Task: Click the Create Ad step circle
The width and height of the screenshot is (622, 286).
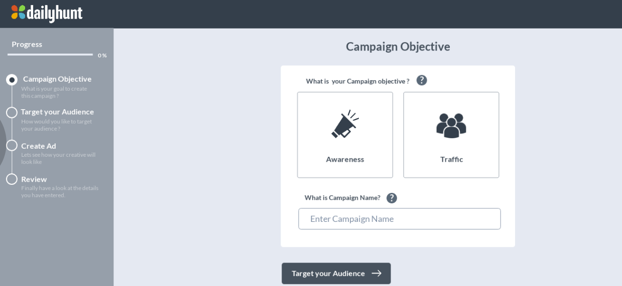Action: pyautogui.click(x=12, y=145)
